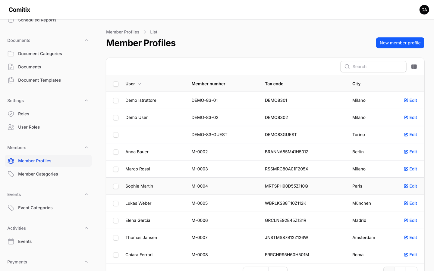Click tax code RSSMRC80A01F205X
The image size is (434, 271).
287,169
